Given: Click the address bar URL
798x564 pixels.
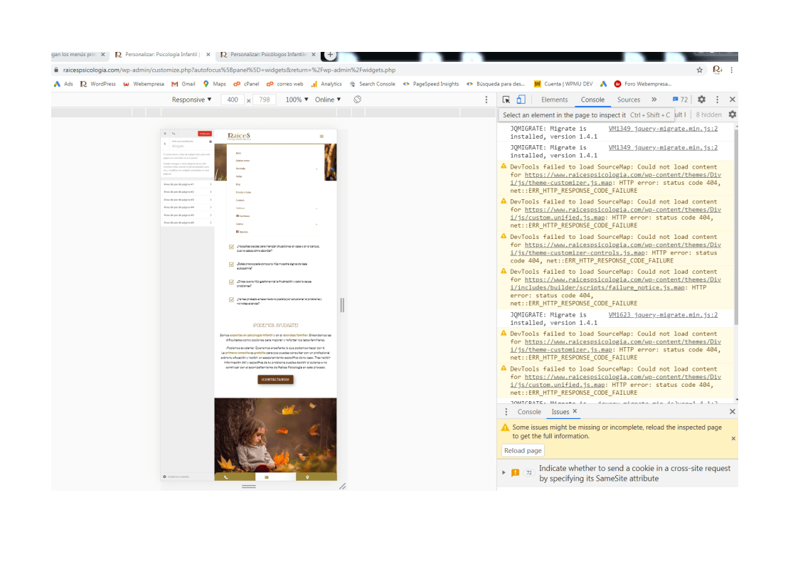Looking at the screenshot, I should click(x=229, y=70).
